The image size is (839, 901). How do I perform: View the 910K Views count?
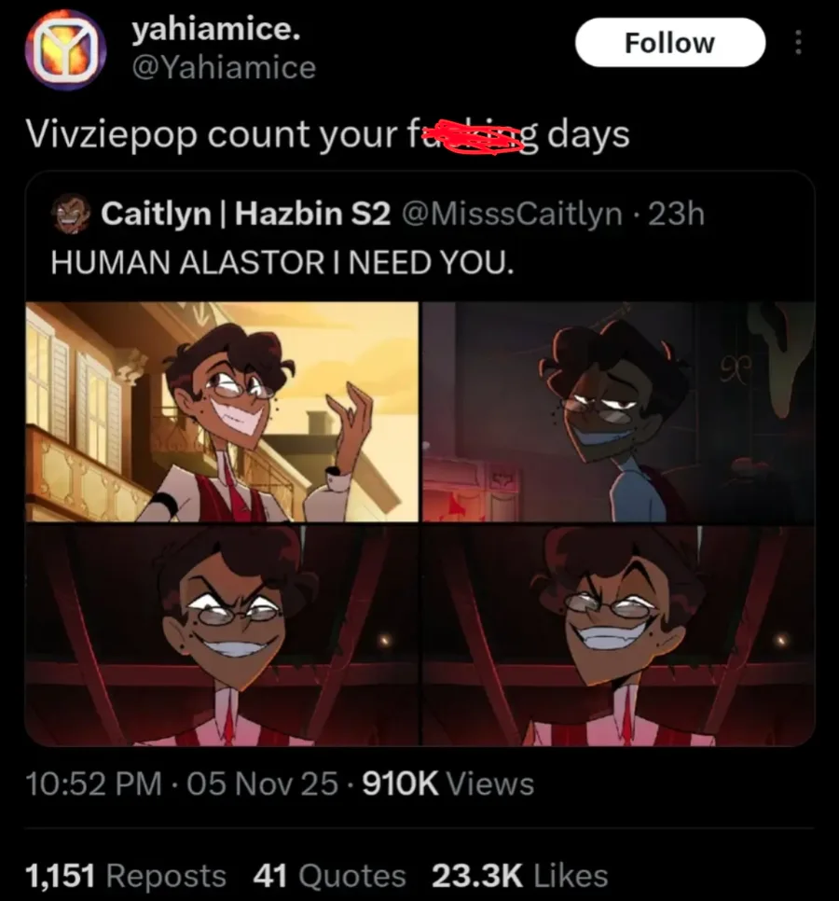click(x=447, y=783)
